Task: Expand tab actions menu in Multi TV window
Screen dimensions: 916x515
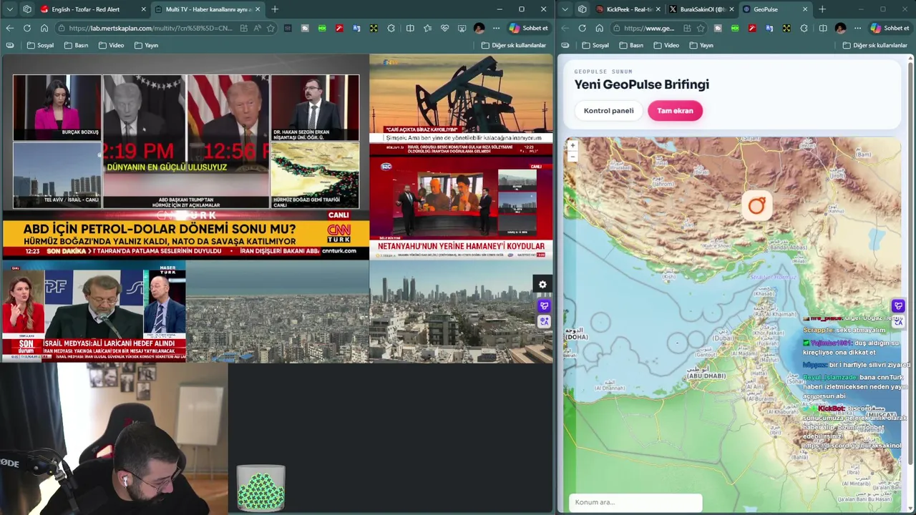Action: [10, 9]
